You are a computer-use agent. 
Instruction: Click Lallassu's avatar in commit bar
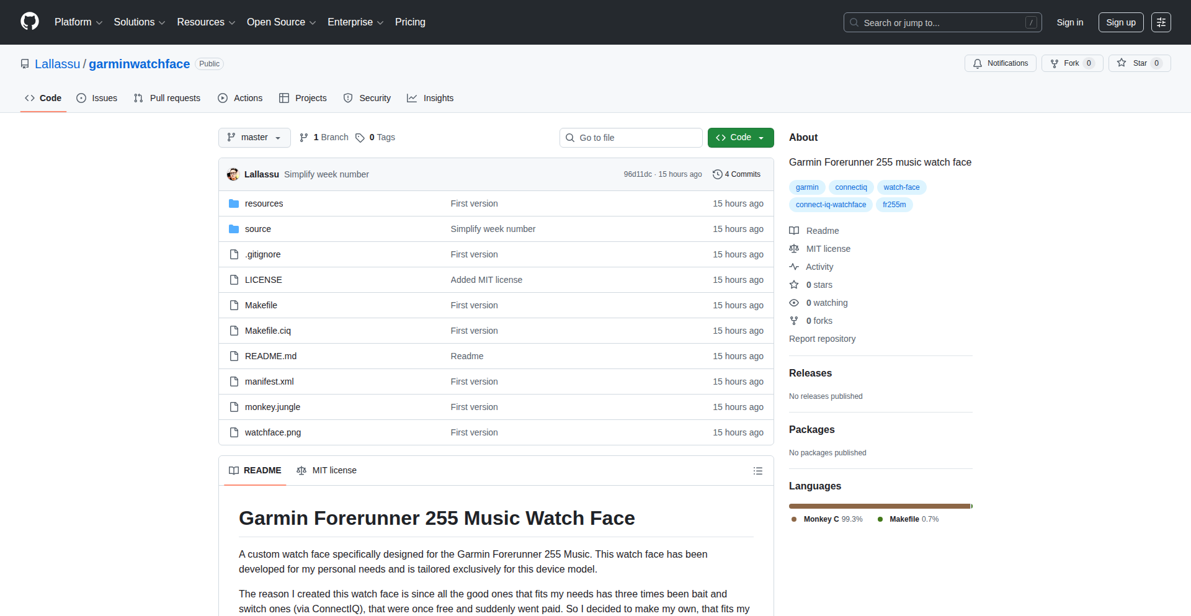(x=233, y=174)
